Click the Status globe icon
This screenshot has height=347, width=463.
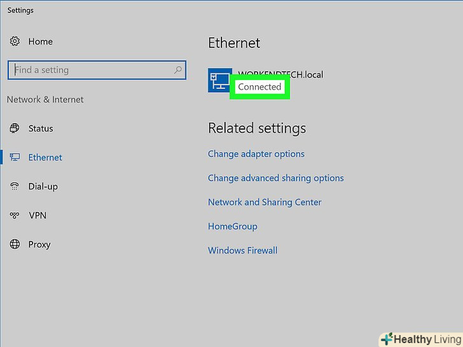[15, 128]
